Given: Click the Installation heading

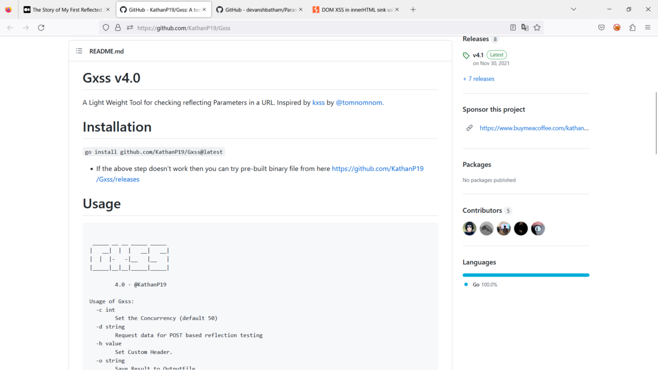Looking at the screenshot, I should point(117,127).
